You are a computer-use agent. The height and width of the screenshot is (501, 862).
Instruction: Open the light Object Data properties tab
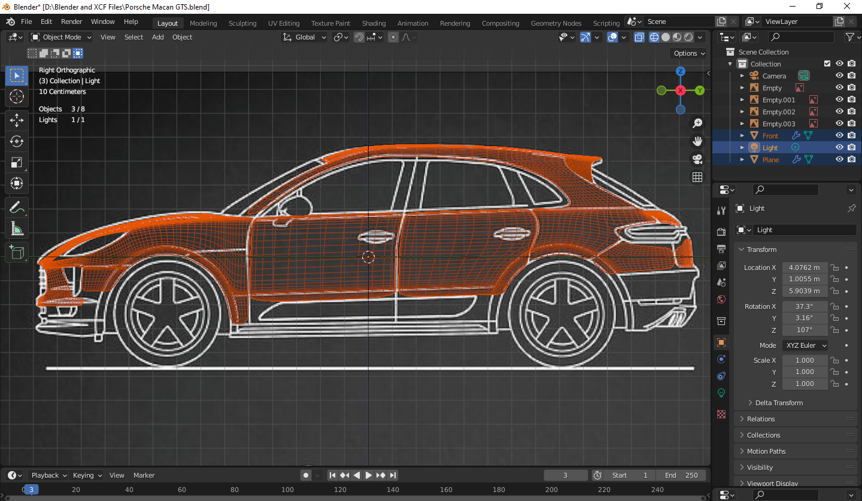point(721,393)
